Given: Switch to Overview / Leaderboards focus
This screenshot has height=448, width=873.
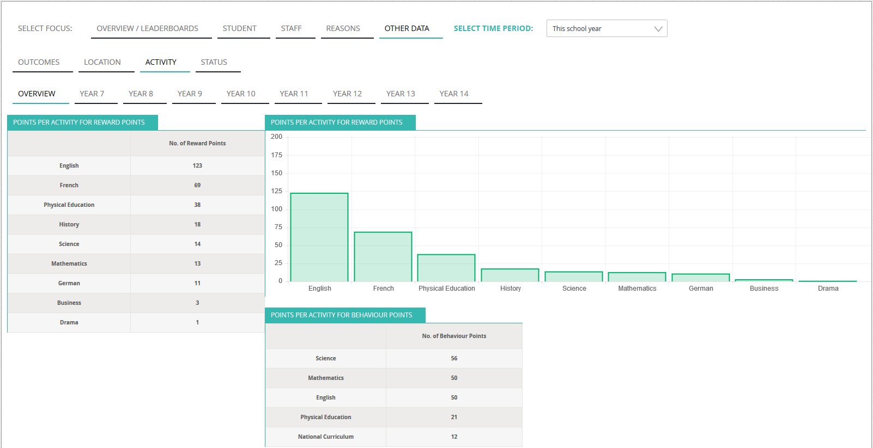Looking at the screenshot, I should 151,29.
